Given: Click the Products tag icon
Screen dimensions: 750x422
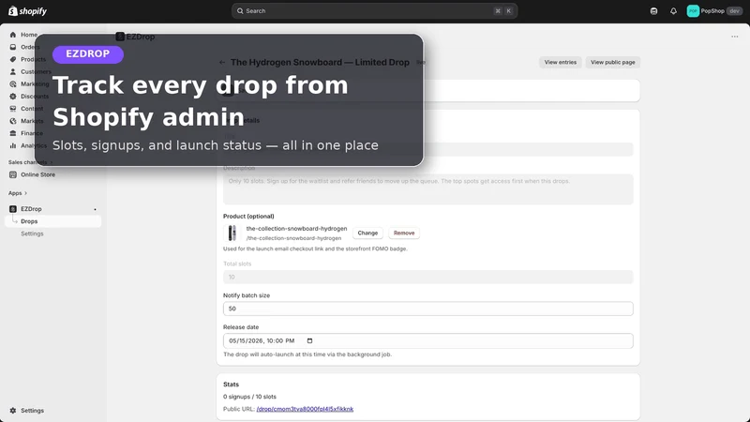Looking at the screenshot, I should tap(13, 59).
